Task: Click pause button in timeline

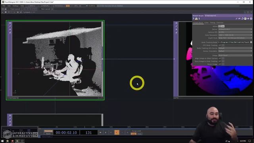Action: (x=106, y=132)
